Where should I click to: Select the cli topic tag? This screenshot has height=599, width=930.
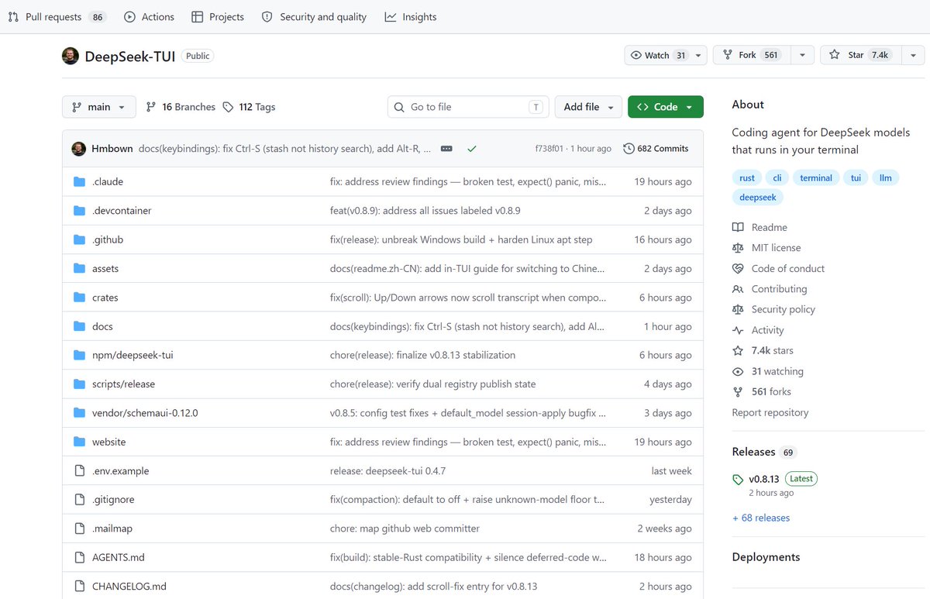coord(777,177)
